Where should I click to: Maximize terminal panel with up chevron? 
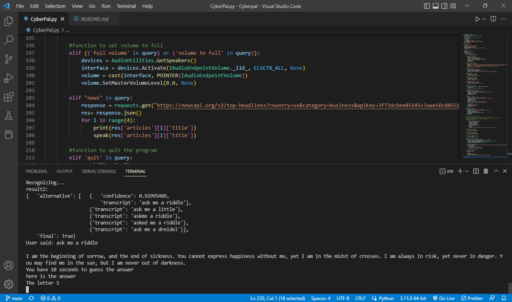point(496,171)
